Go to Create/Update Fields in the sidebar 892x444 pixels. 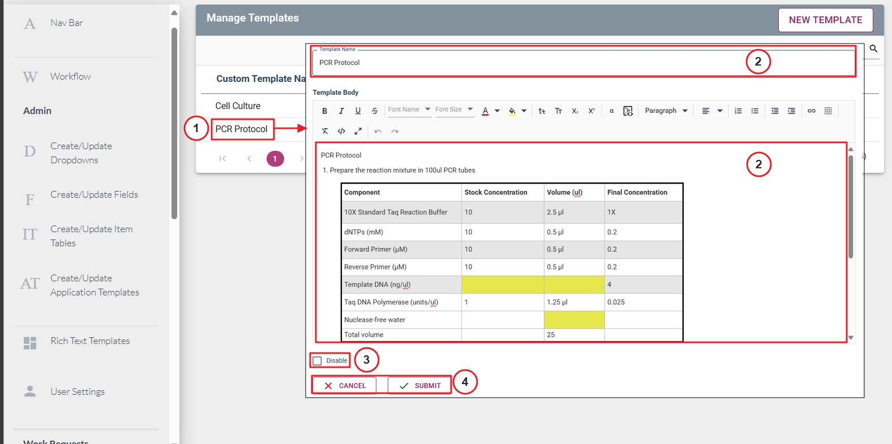(94, 195)
